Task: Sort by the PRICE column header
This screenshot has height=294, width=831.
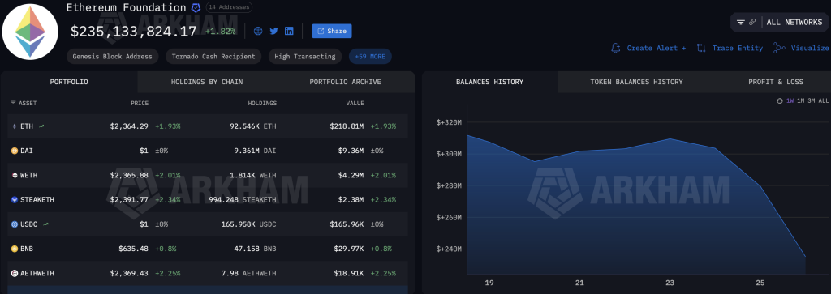Action: pos(140,103)
